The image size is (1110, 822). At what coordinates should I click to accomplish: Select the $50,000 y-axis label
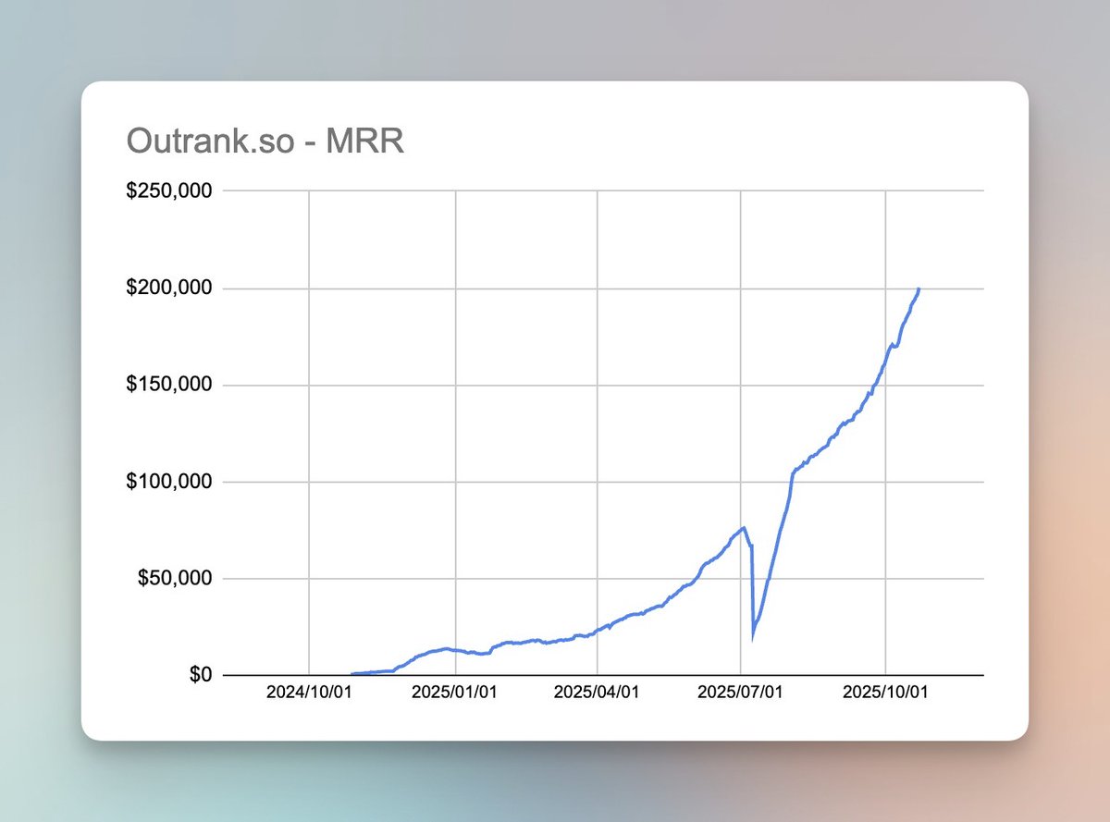click(x=174, y=579)
